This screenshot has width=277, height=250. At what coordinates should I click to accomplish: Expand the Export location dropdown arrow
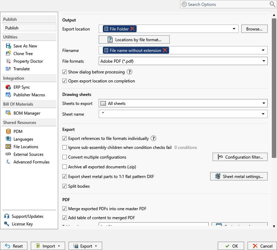234,29
